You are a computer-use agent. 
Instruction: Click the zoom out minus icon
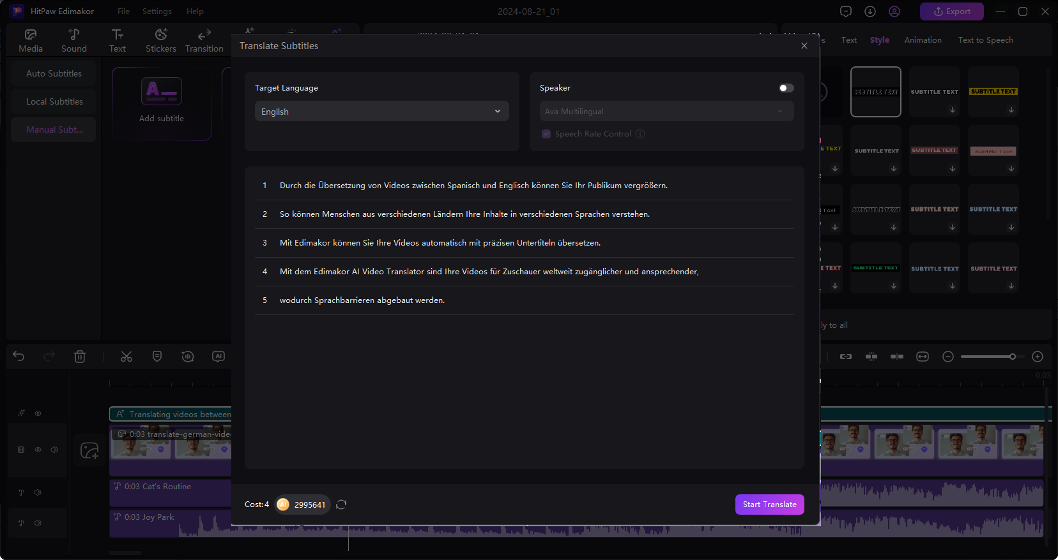coord(948,357)
